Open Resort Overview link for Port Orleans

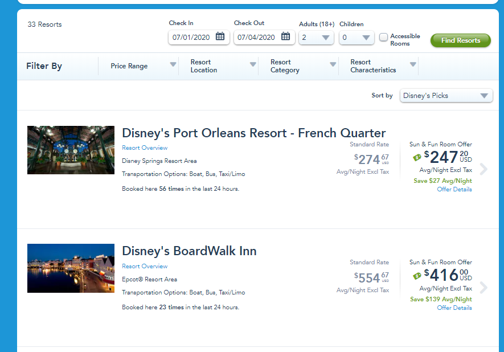tap(145, 148)
